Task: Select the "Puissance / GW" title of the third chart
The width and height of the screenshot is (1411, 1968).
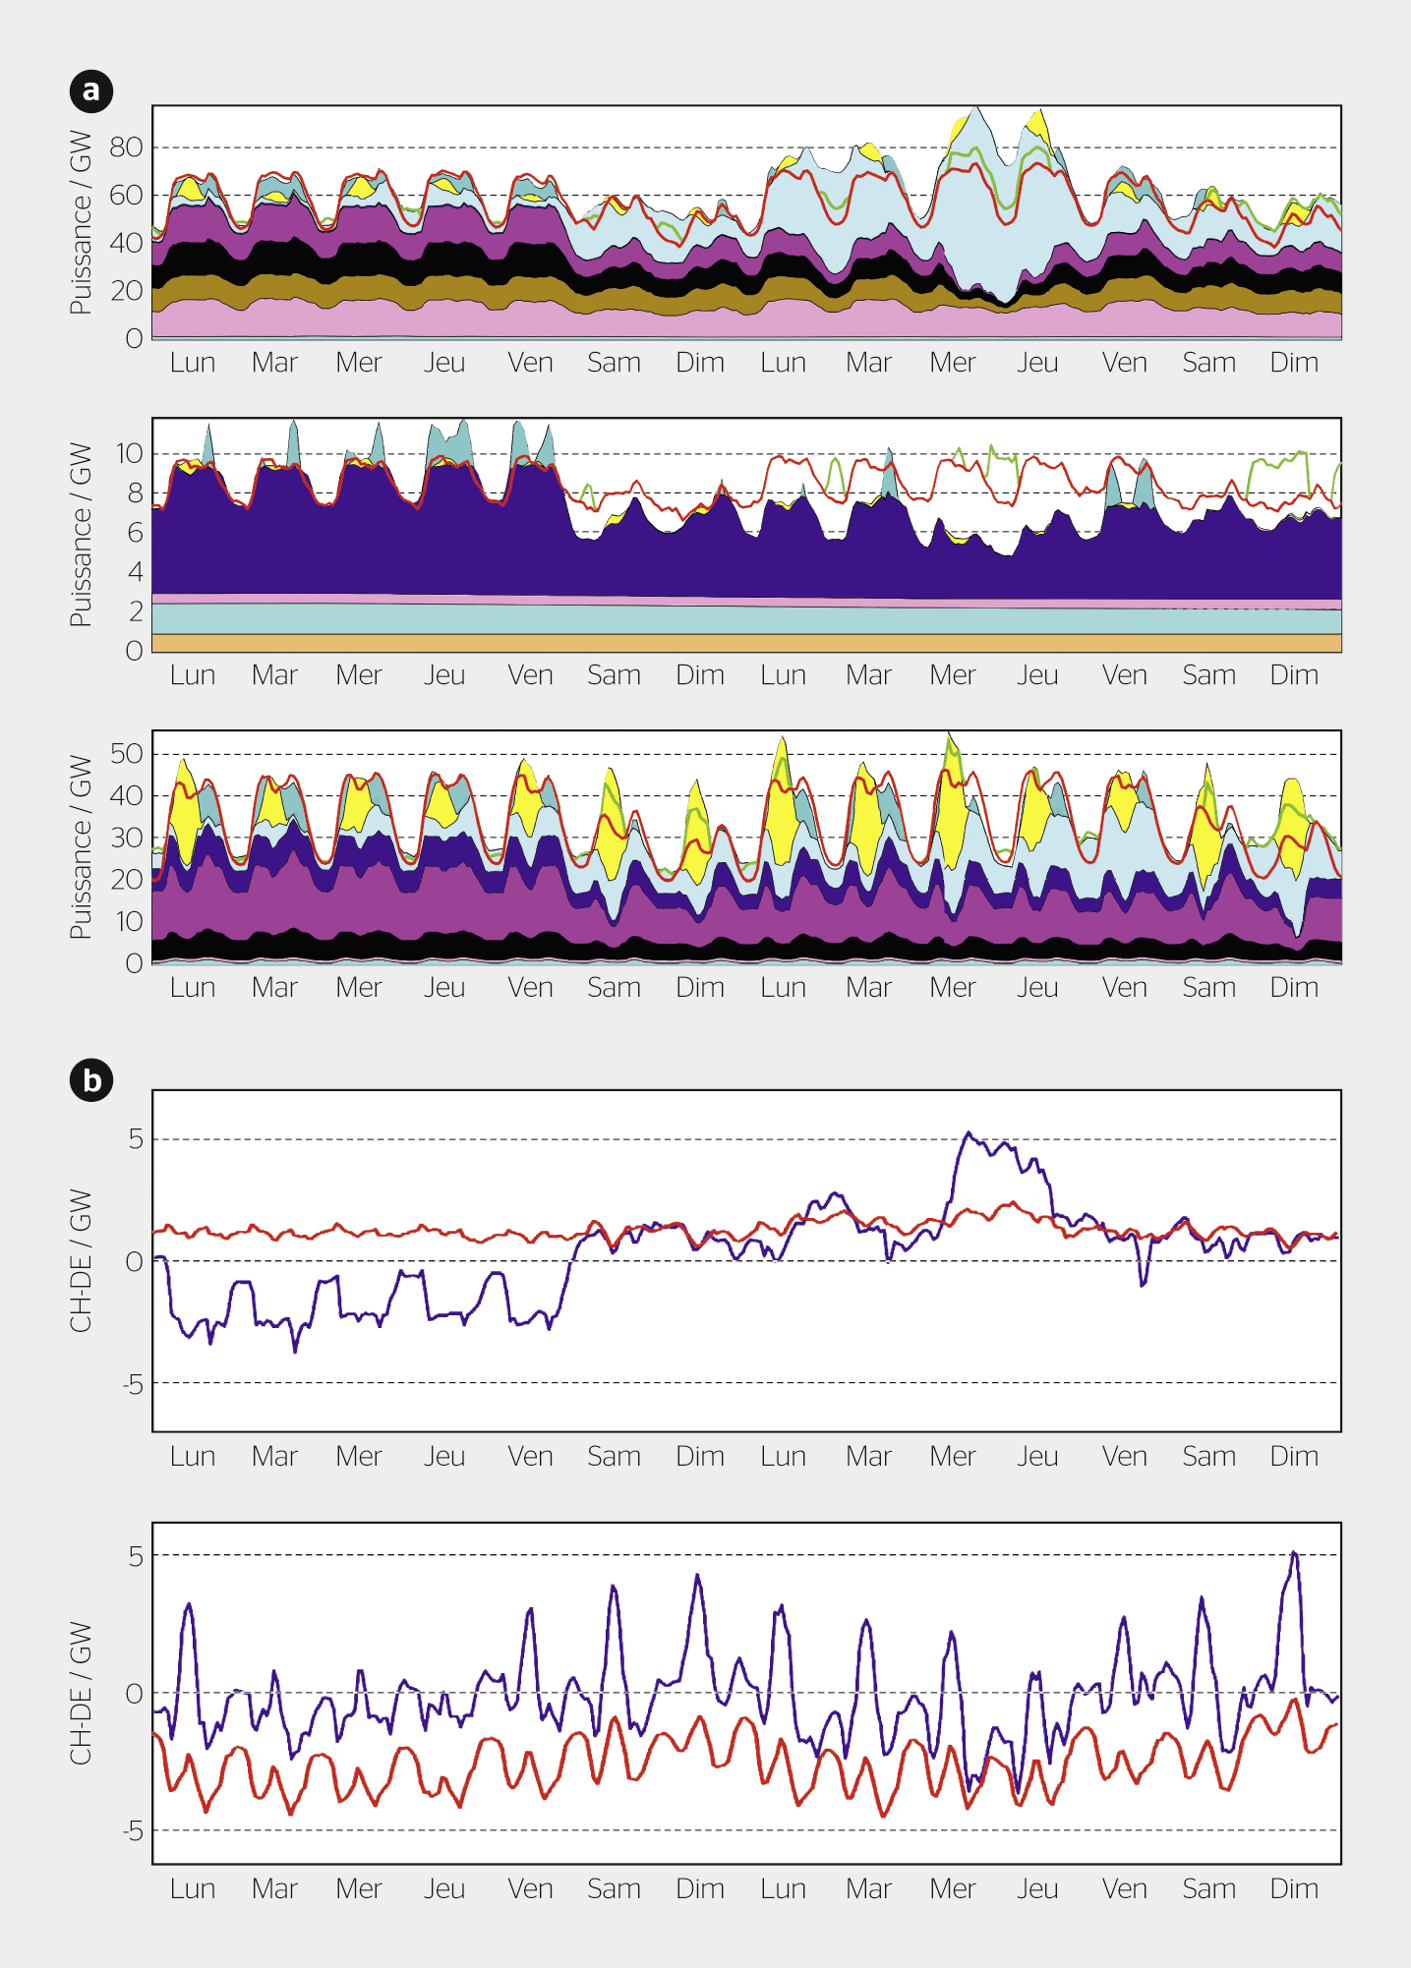Action: [x=81, y=847]
